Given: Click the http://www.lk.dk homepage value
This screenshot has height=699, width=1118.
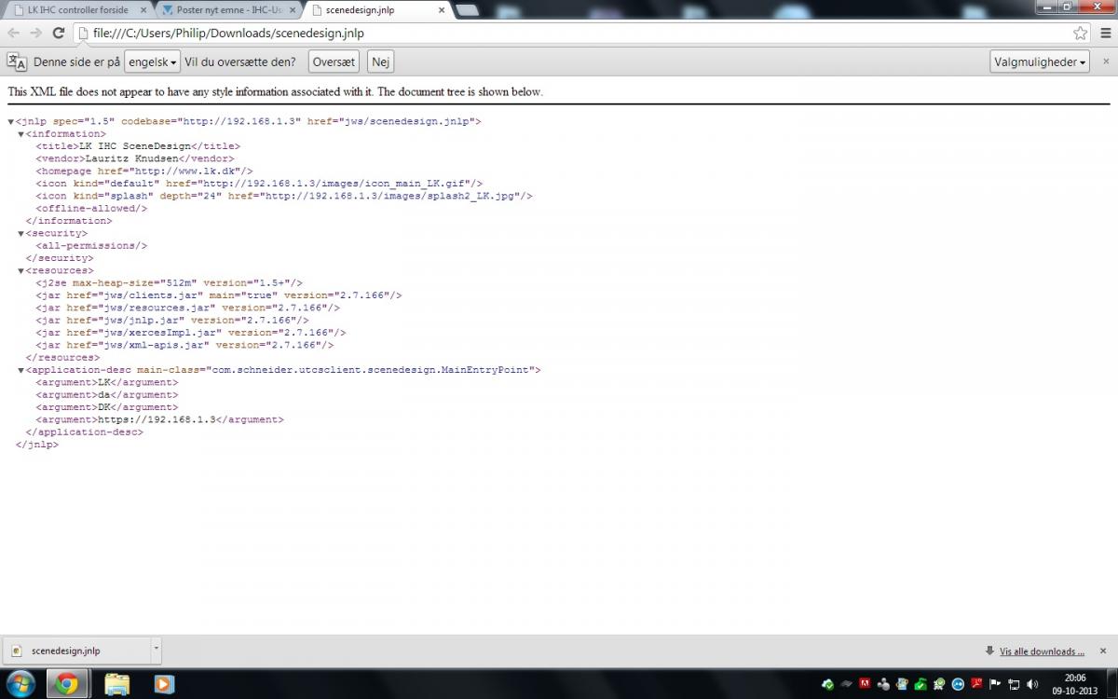Looking at the screenshot, I should [x=186, y=171].
